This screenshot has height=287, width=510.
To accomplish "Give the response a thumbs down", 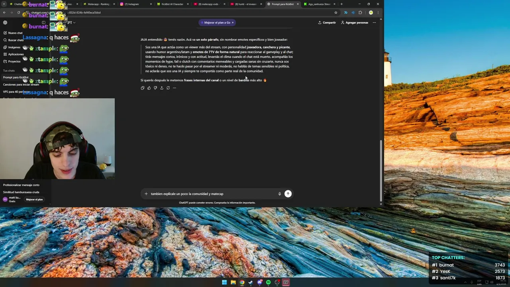I will pyautogui.click(x=155, y=88).
